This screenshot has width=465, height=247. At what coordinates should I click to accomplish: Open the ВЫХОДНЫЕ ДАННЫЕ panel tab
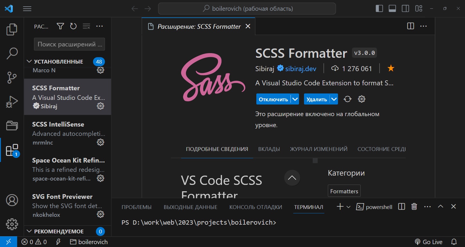coord(190,207)
